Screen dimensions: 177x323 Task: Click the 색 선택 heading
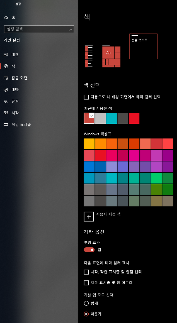pos(92,85)
